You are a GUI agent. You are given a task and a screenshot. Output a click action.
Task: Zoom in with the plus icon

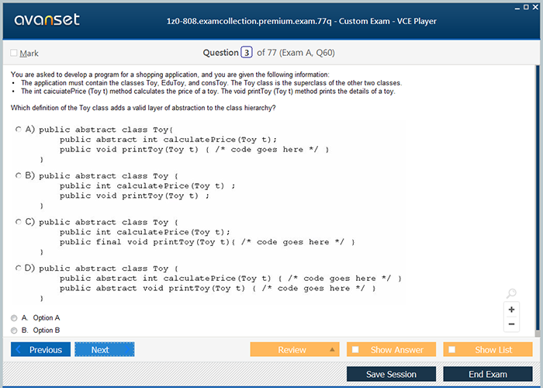(x=511, y=310)
